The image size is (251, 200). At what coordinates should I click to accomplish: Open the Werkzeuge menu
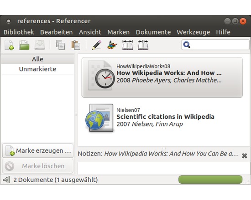(193, 32)
